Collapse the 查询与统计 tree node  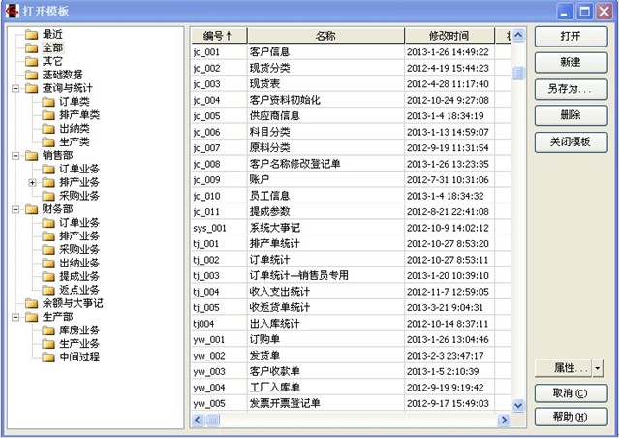tap(15, 88)
